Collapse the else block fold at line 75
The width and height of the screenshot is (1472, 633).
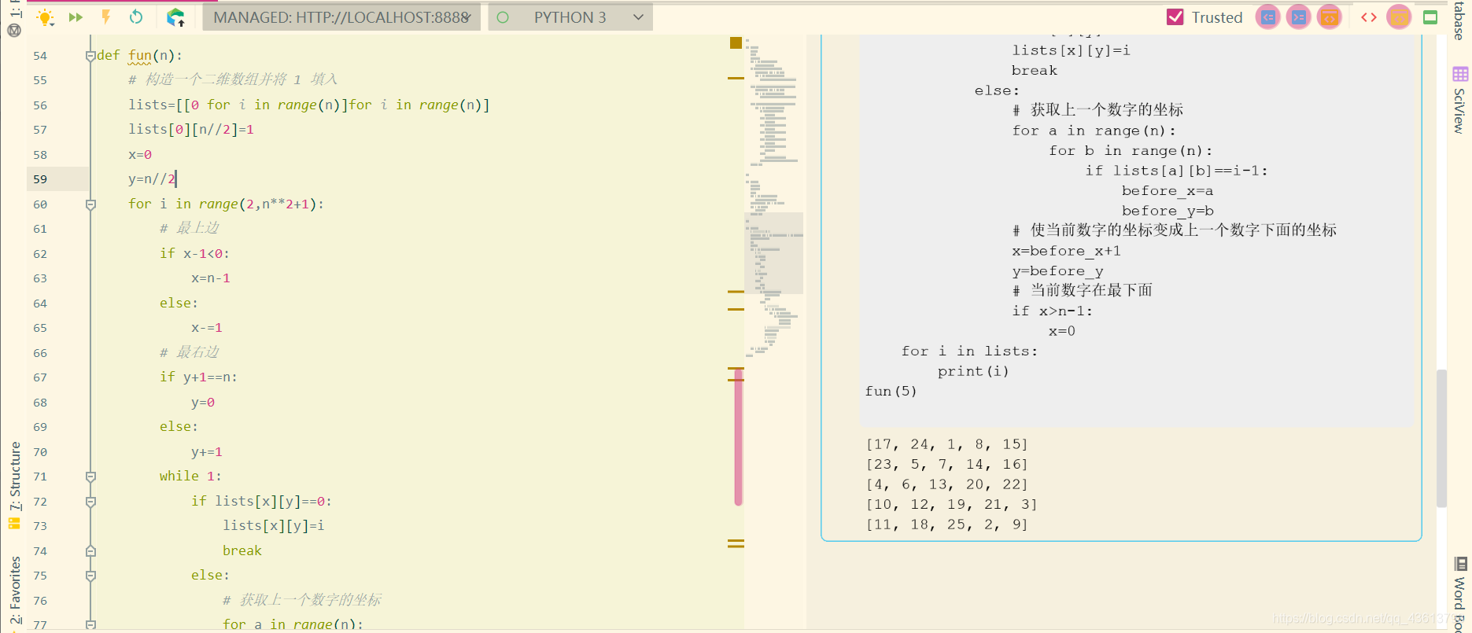coord(90,576)
